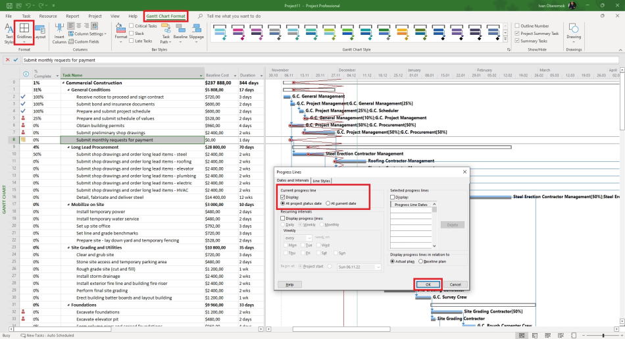
Task: Open the Gantt Chart Style dialog launcher
Action: [509, 49]
